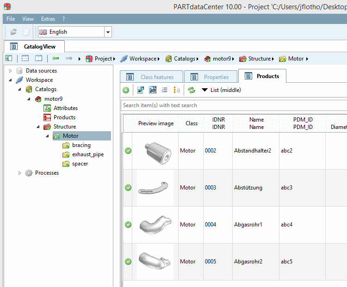Click the Workspace icon in tree
347x287 pixels.
tap(19, 80)
